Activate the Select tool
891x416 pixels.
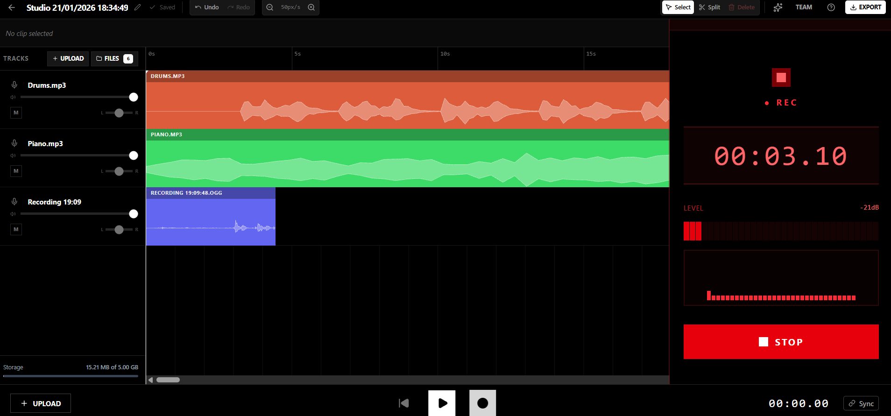click(x=678, y=7)
